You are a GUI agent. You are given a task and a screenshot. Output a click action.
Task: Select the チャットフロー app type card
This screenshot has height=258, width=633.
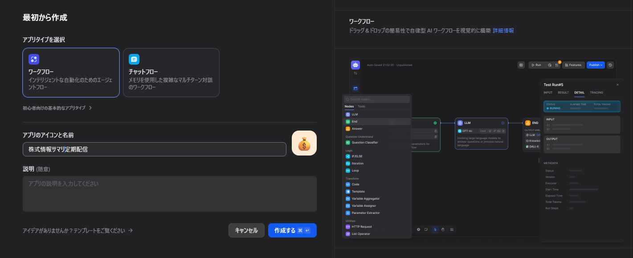click(x=171, y=73)
